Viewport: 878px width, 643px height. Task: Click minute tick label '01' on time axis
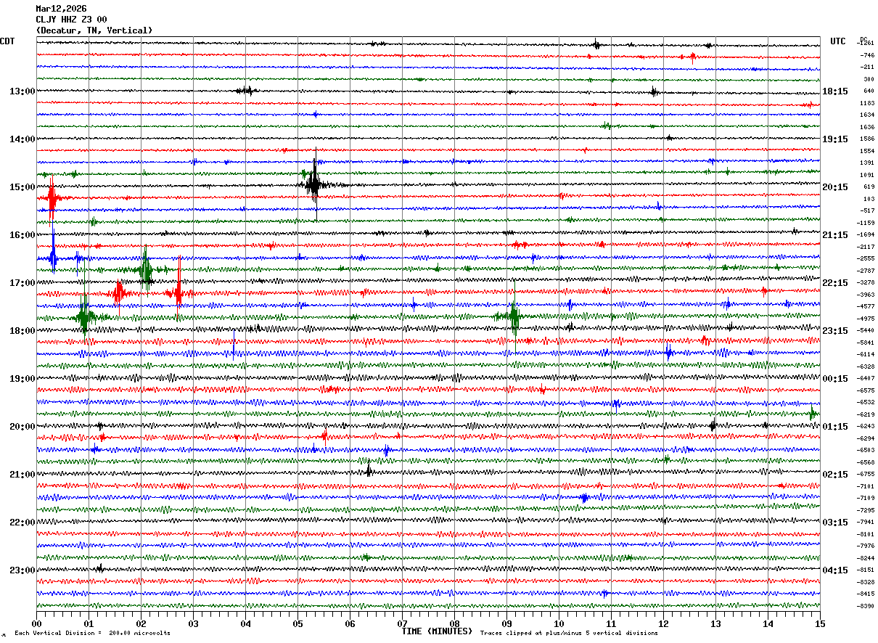coord(89,623)
